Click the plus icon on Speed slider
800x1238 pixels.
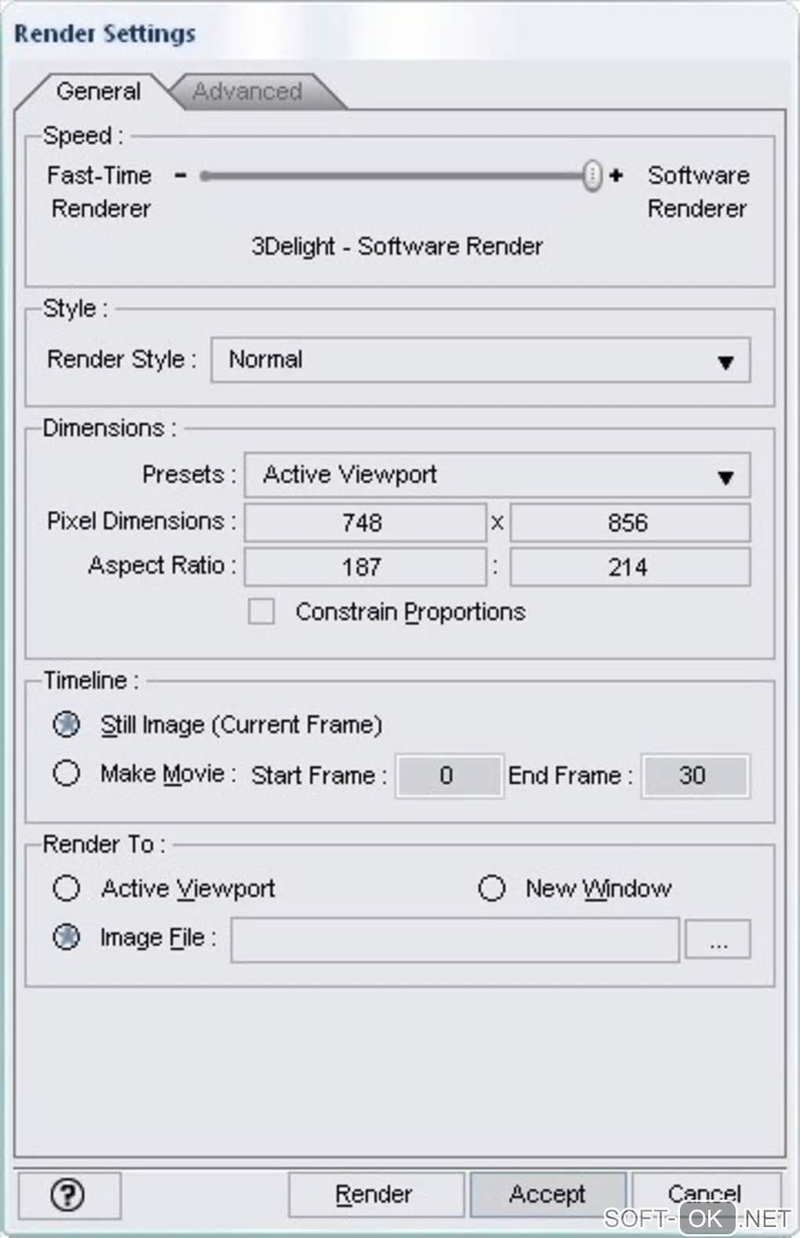point(616,176)
